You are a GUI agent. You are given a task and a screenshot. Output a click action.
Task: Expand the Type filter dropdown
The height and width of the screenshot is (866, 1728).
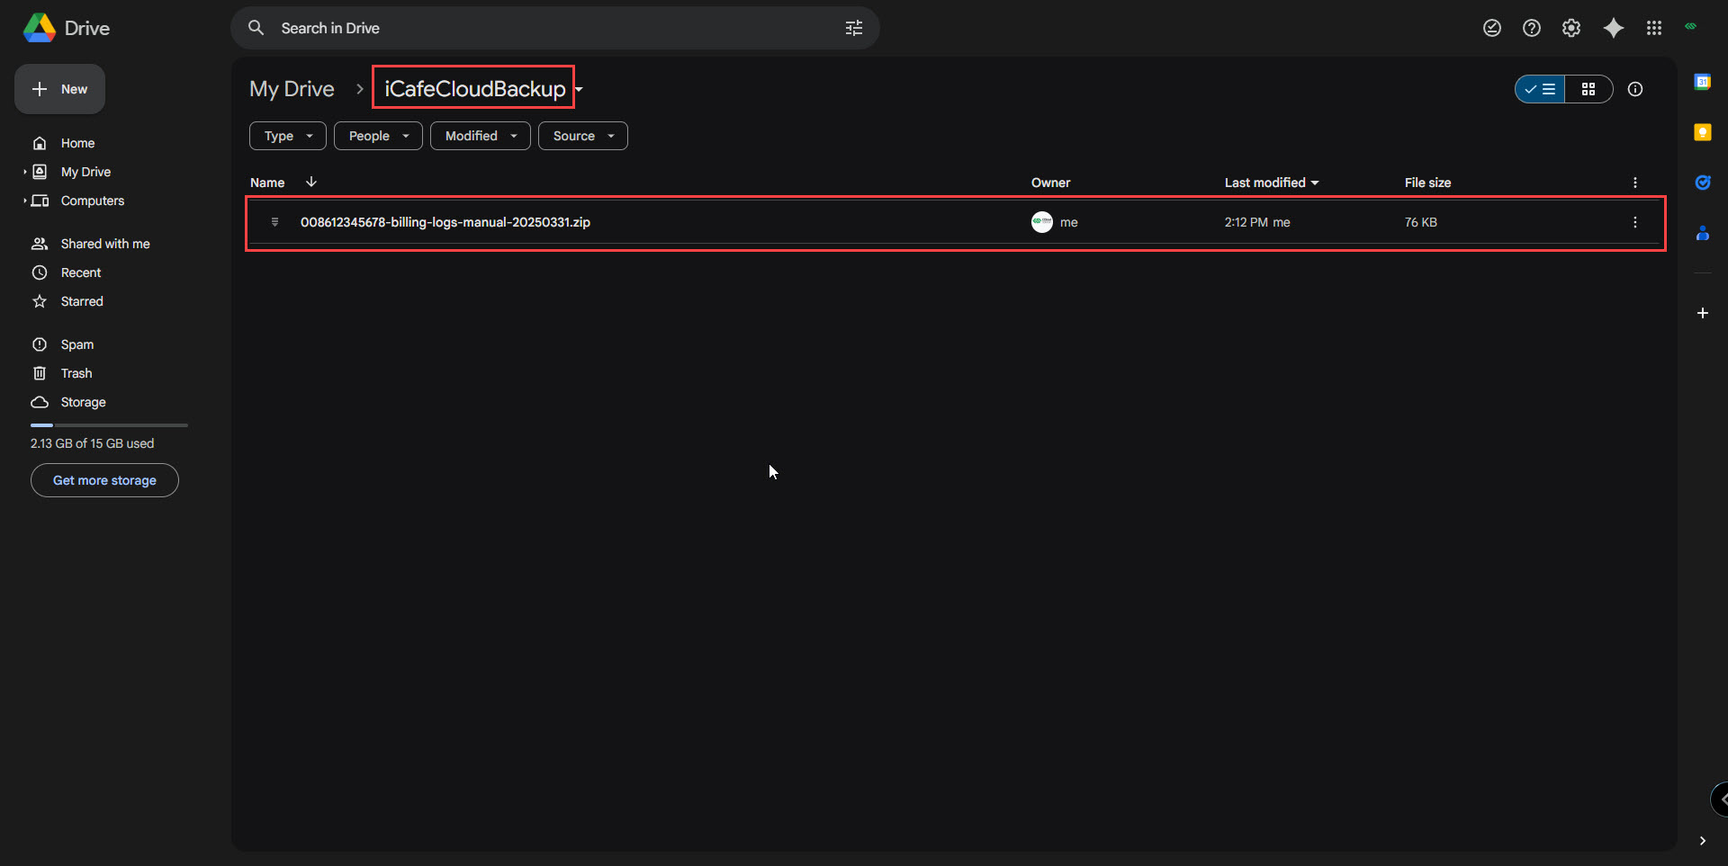pos(288,136)
